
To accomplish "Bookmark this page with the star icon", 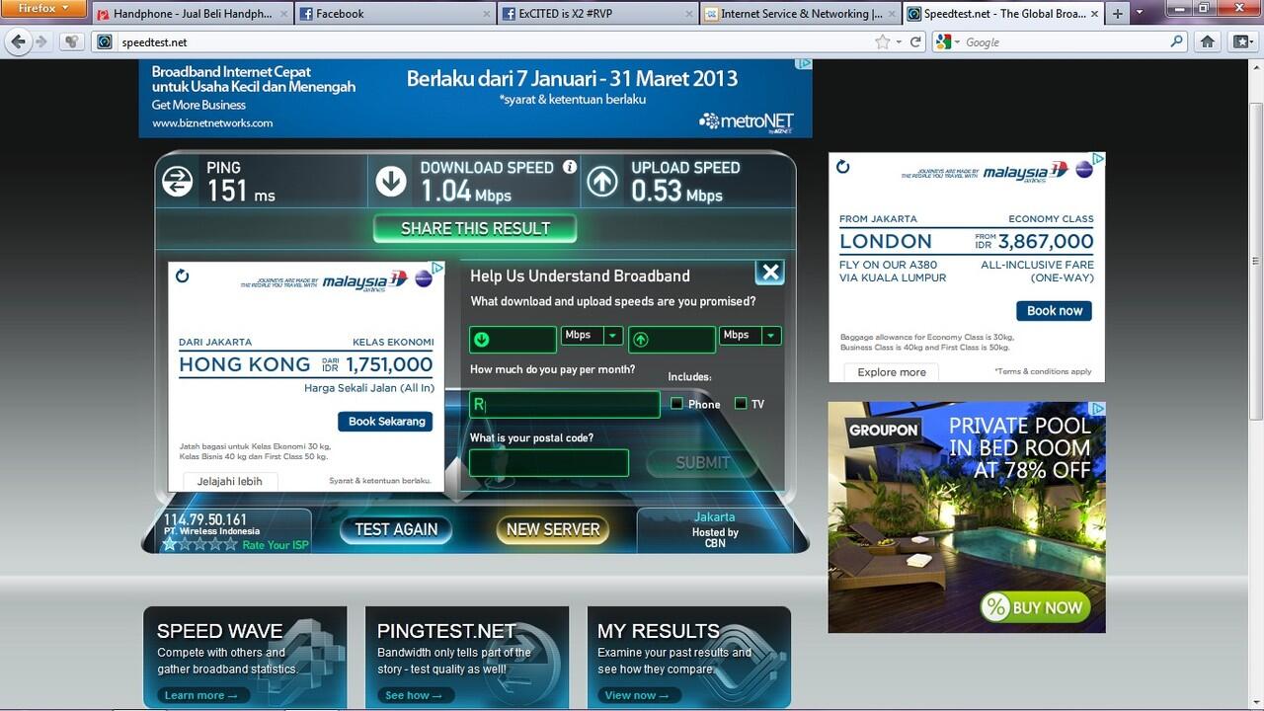I will tap(882, 41).
